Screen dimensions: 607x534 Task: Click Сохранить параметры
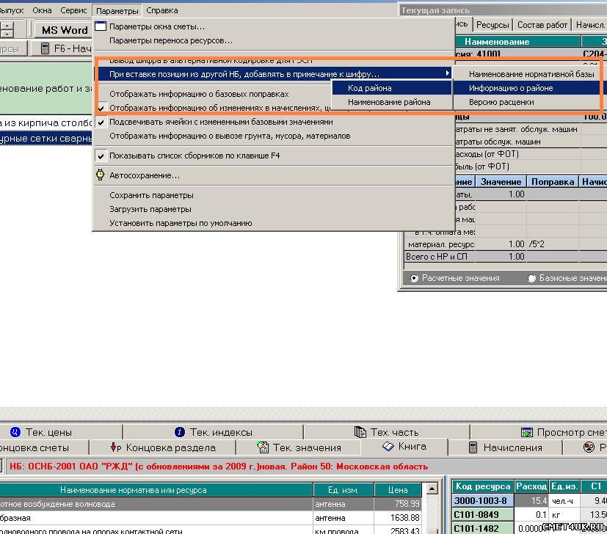pos(273,195)
